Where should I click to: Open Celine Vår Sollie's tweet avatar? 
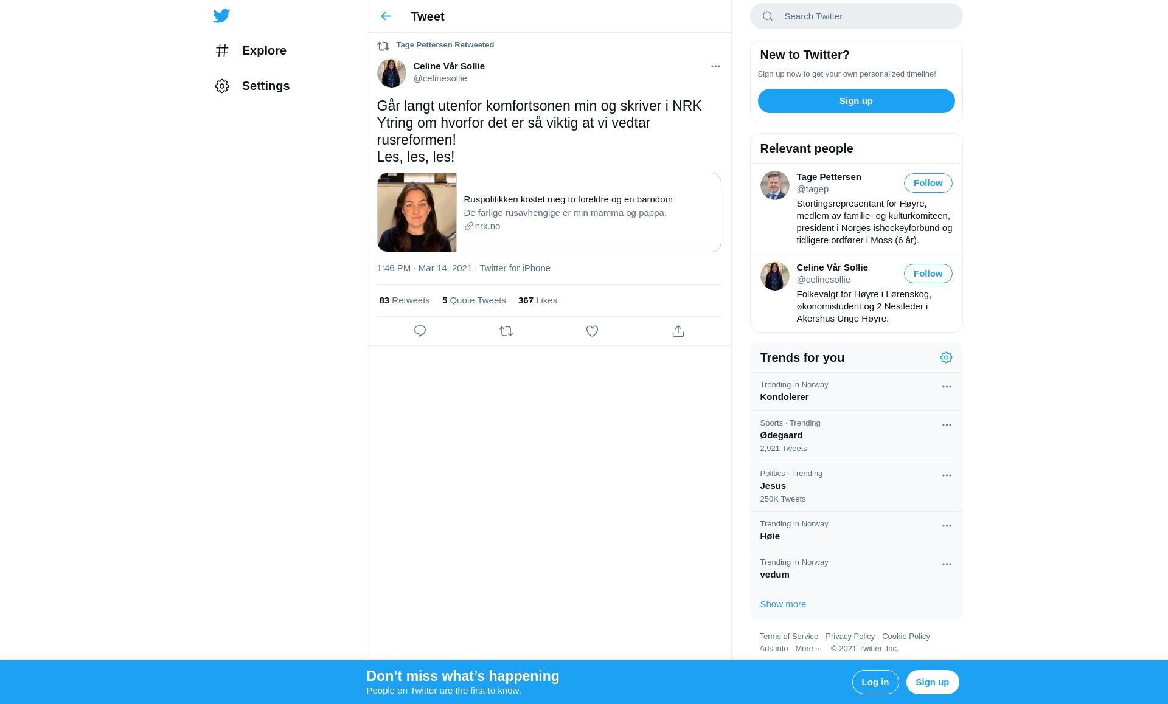[392, 73]
